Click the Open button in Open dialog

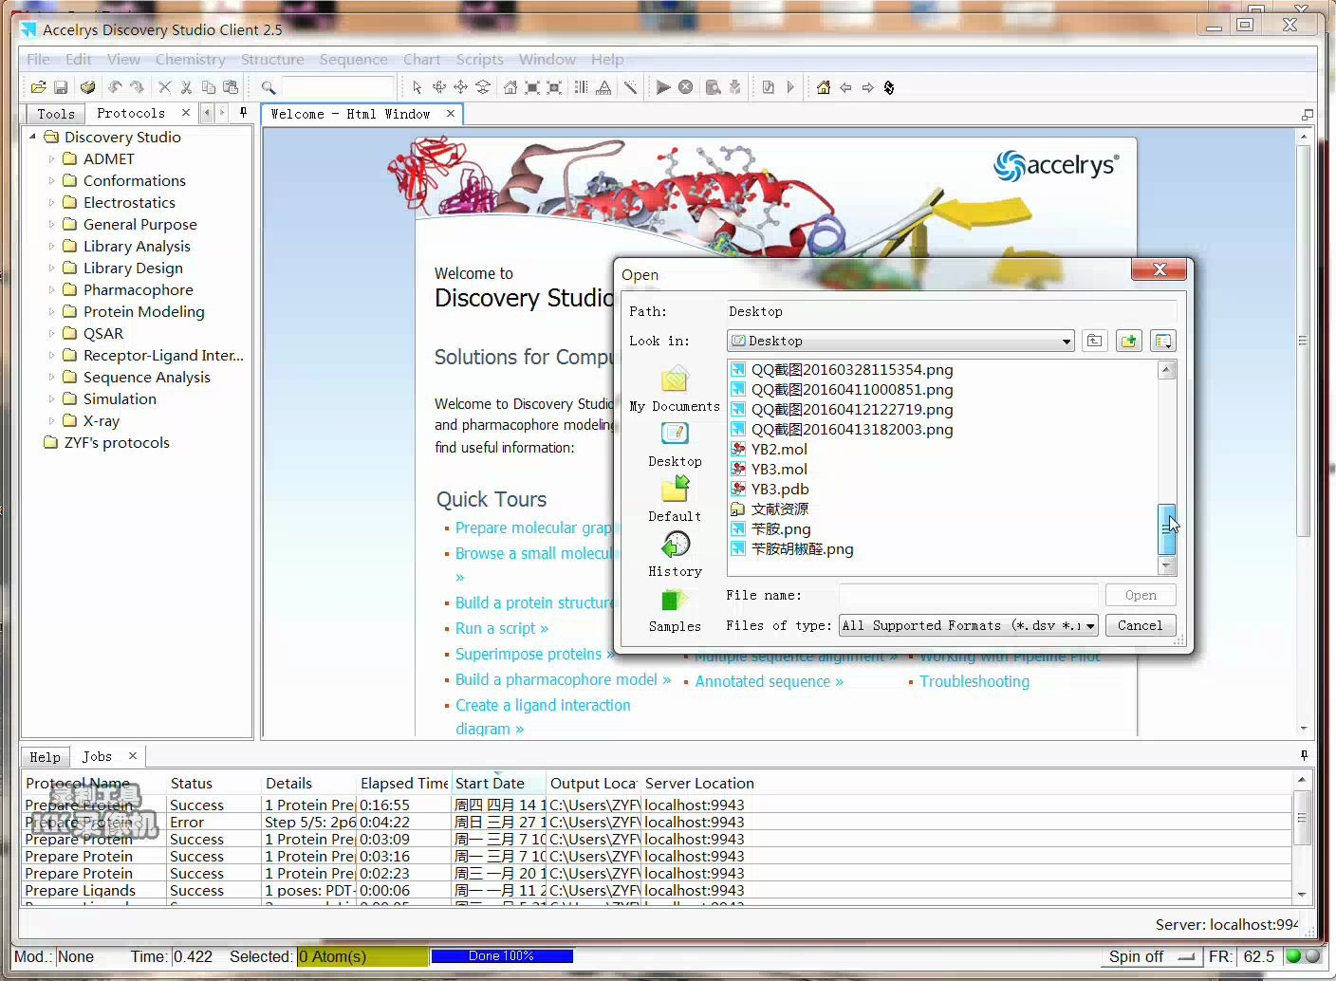click(1141, 595)
